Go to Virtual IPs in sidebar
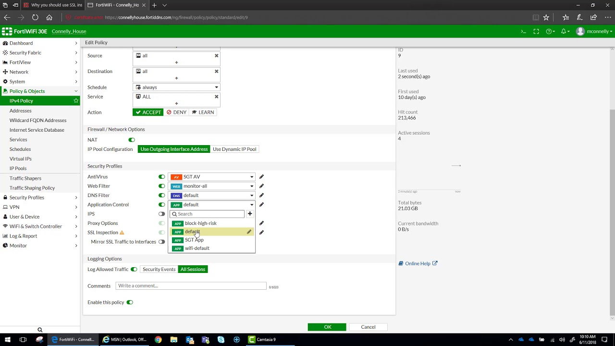This screenshot has width=615, height=346. [21, 159]
